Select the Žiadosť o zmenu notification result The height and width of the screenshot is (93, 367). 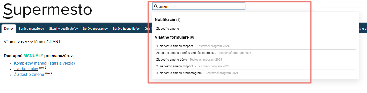click(x=168, y=29)
